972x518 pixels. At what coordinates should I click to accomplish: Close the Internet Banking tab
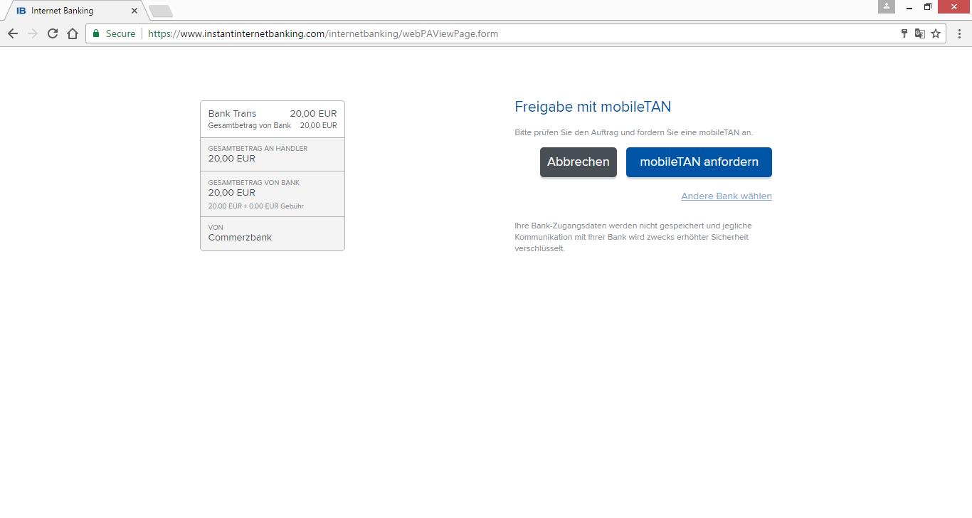point(134,11)
